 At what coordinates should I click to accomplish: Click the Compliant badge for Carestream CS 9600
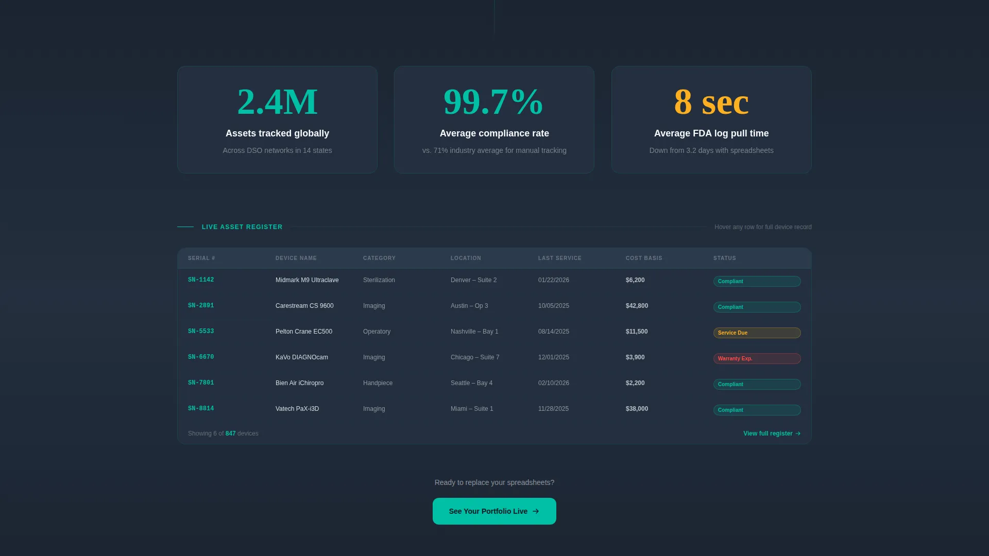[x=757, y=307]
